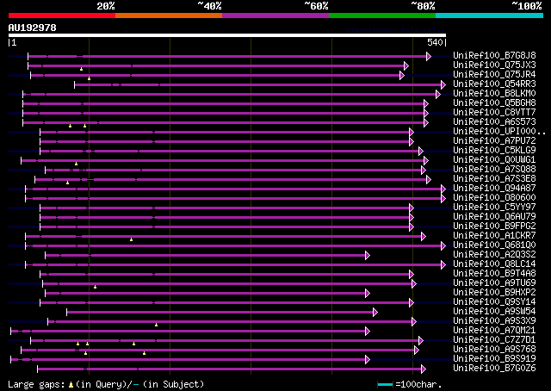Click the UniRef100_B9S919 label

pyautogui.click(x=494, y=358)
